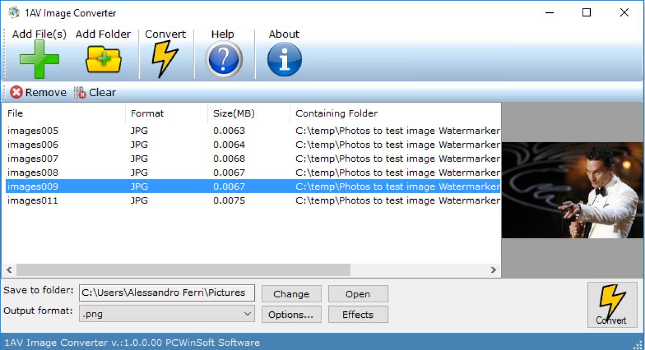Clear the file list using the Clear icon
Viewport: 645px width, 350px height.
[x=81, y=92]
